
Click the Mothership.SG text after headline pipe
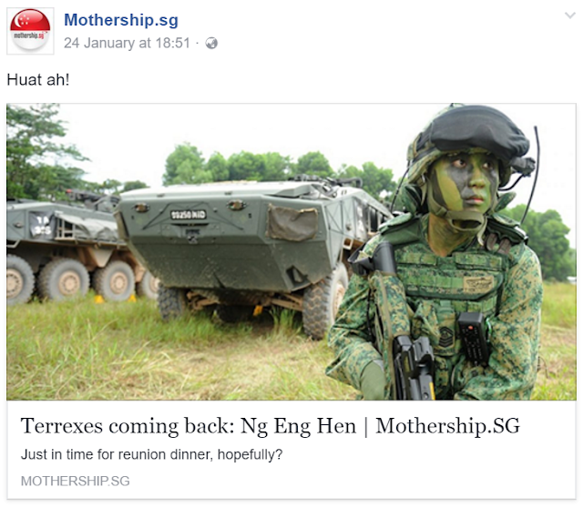coord(447,426)
